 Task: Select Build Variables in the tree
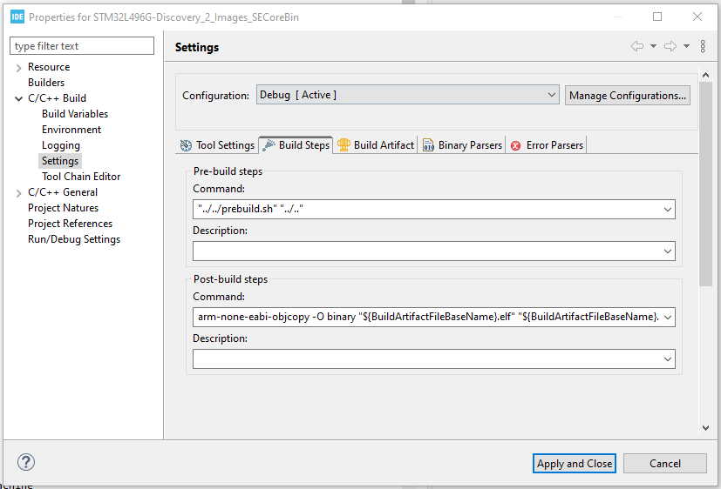(x=75, y=114)
